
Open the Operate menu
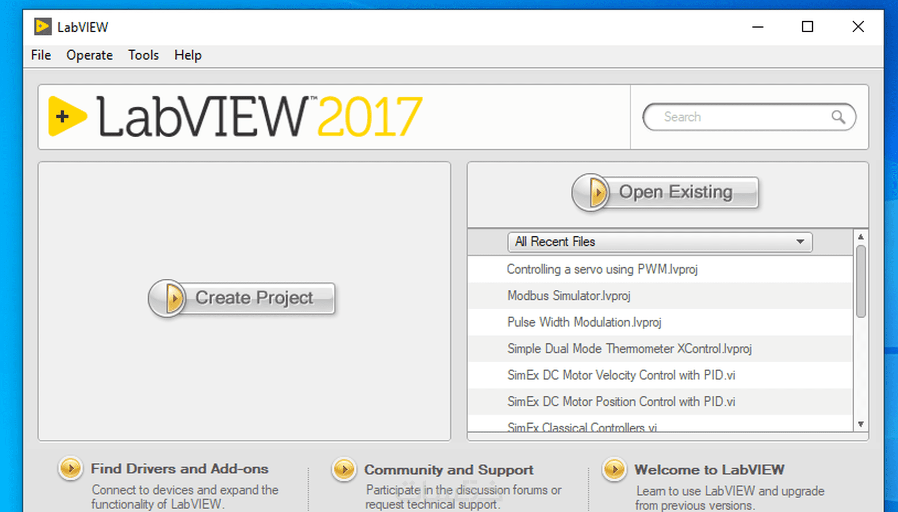89,55
